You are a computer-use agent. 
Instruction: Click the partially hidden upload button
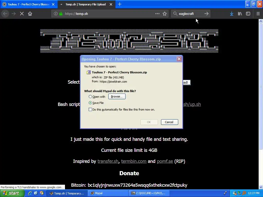[x=187, y=82]
